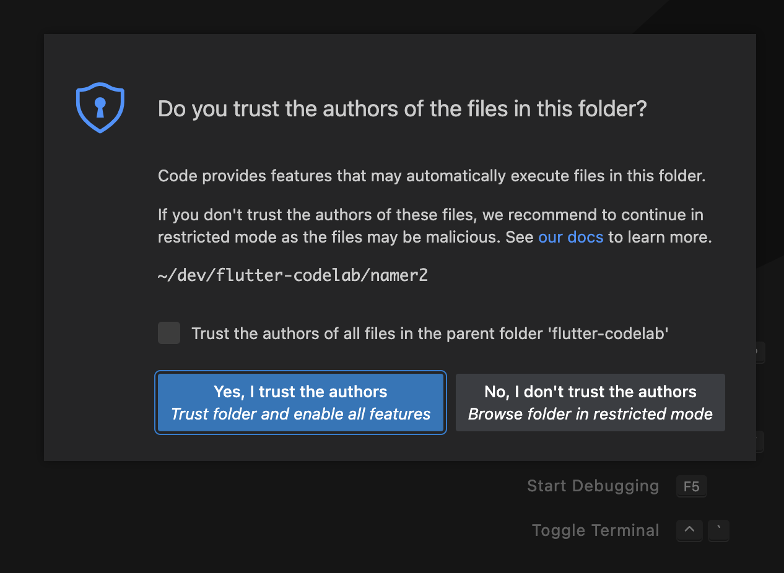This screenshot has height=573, width=784.
Task: Click 'Browse folder in restricted mode' subtitle
Action: [590, 414]
